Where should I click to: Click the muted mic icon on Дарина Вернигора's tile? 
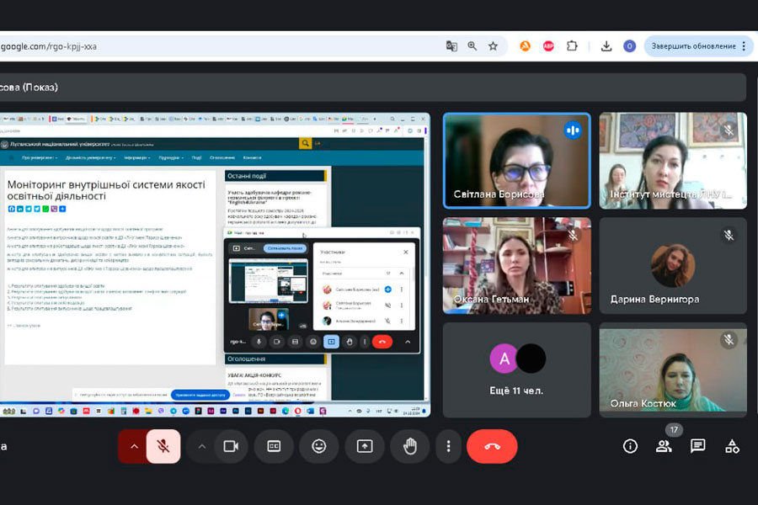tap(729, 236)
